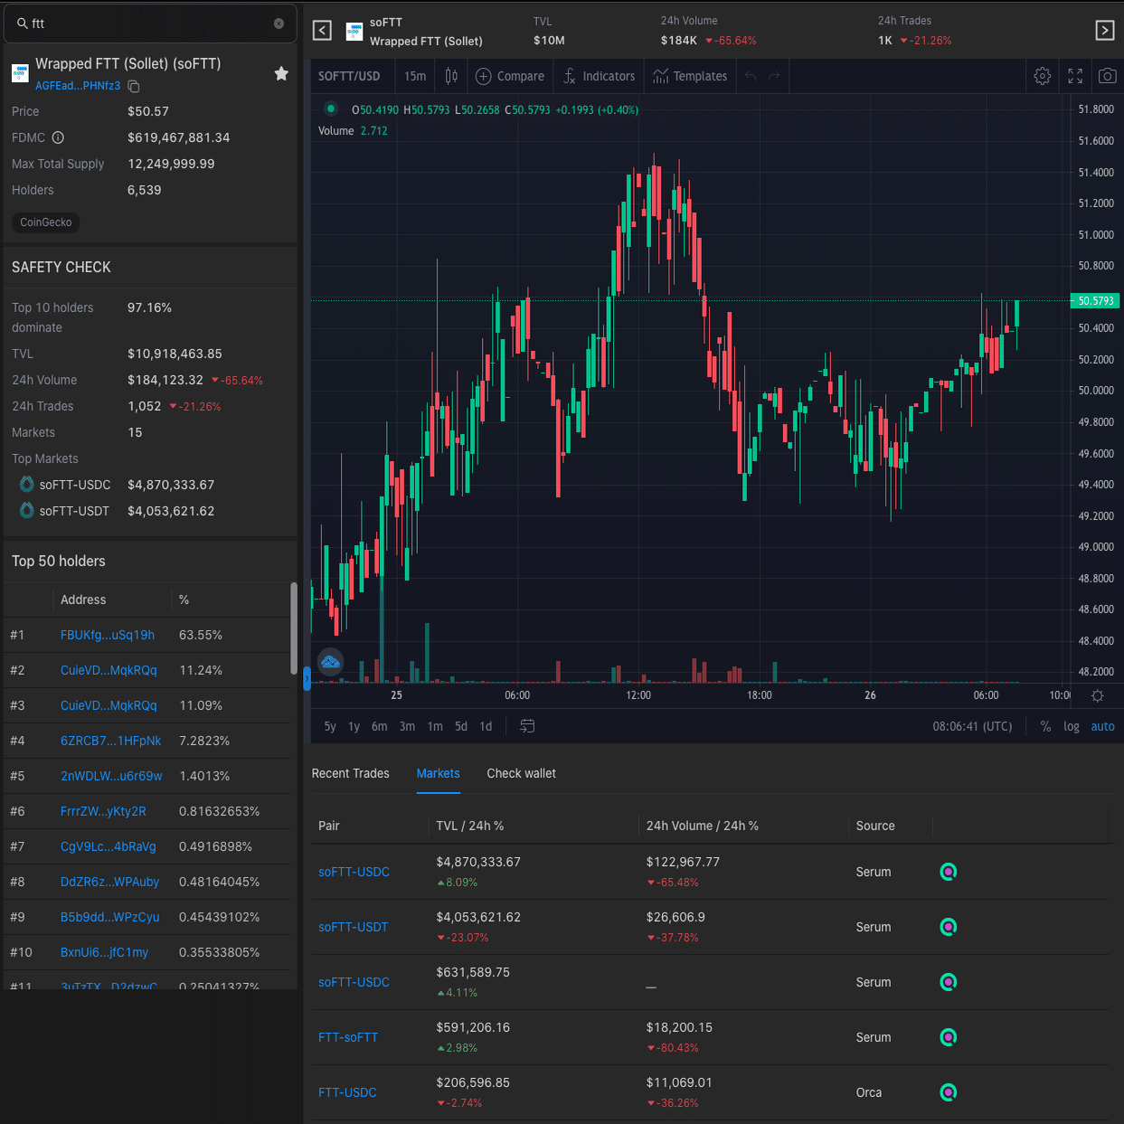The image size is (1124, 1124).
Task: Go to next token with right arrow
Action: [1104, 31]
